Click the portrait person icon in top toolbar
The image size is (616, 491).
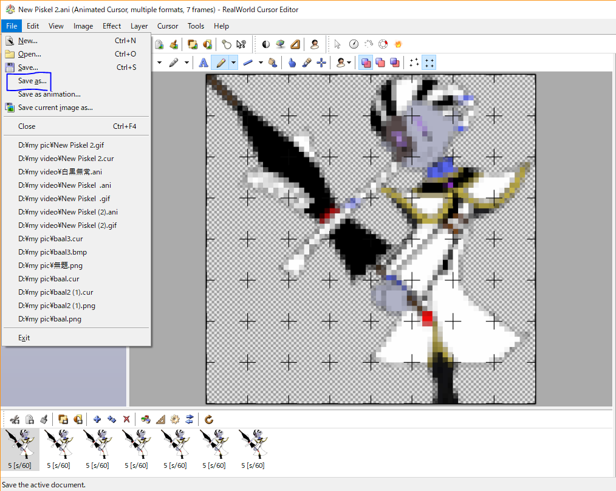tap(314, 44)
